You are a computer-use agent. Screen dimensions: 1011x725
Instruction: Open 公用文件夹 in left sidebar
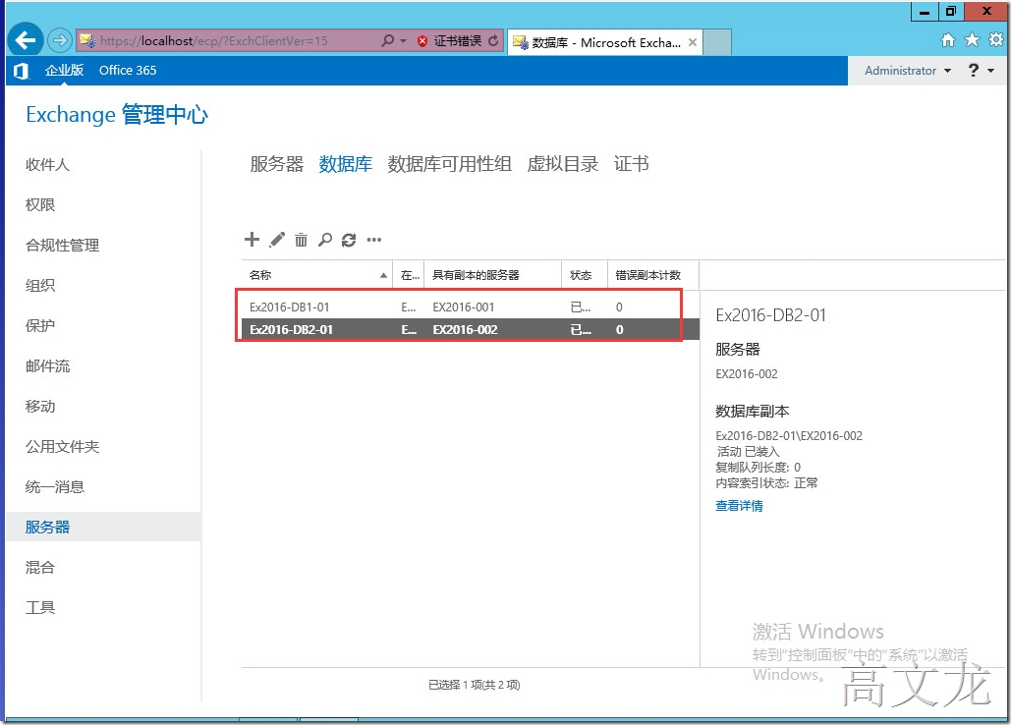[x=62, y=447]
